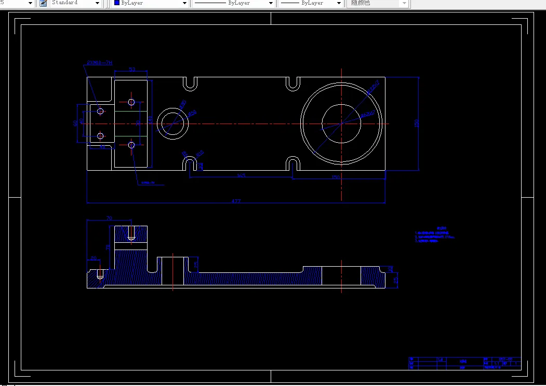Image resolution: width=546 pixels, height=386 pixels.
Task: Select the 25 thickness dimension at right end
Action: pyautogui.click(x=395, y=280)
